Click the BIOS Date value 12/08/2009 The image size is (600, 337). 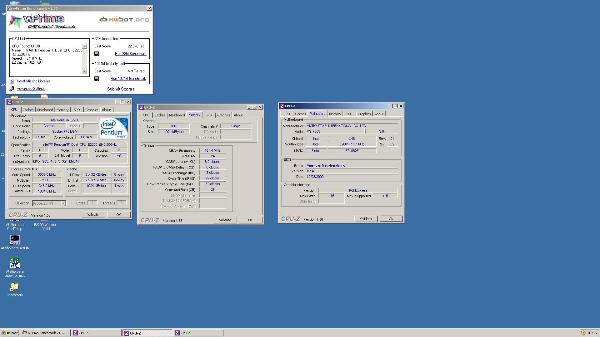[x=352, y=177]
